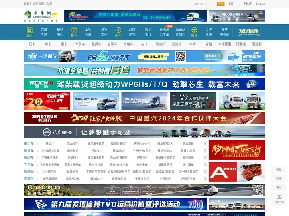289x216 pixels.
Task: Open the 视频 videos menu item
Action: pyautogui.click(x=60, y=29)
